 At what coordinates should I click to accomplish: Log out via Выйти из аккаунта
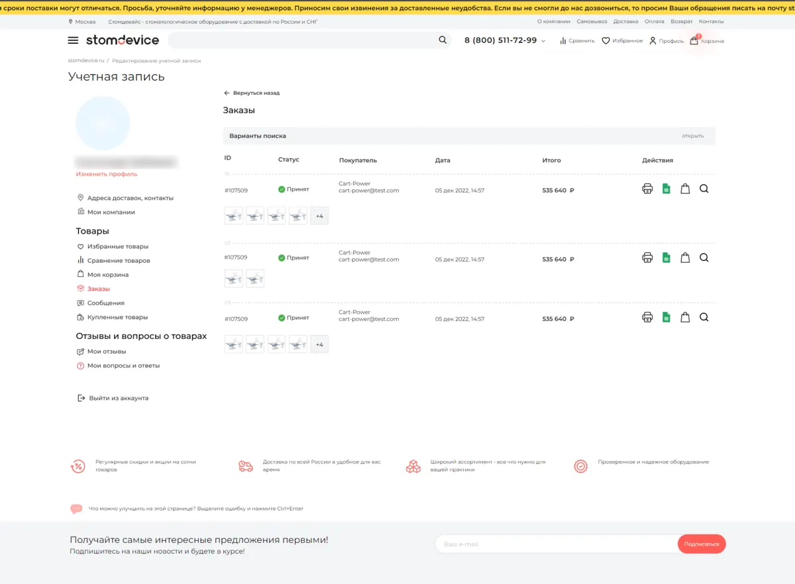tap(113, 398)
